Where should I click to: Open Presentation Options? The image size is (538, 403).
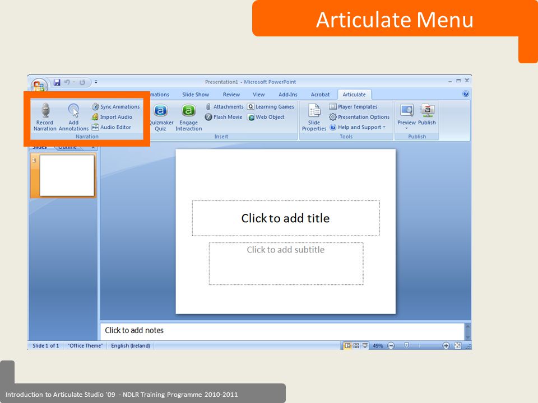[x=359, y=117]
